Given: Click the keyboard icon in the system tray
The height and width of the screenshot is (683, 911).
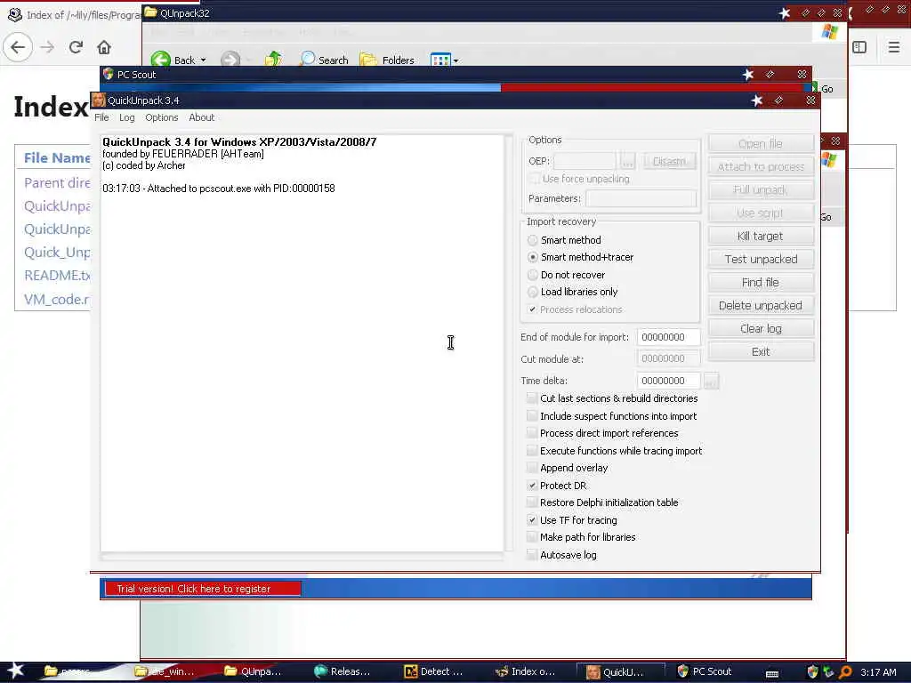Looking at the screenshot, I should [772, 674].
